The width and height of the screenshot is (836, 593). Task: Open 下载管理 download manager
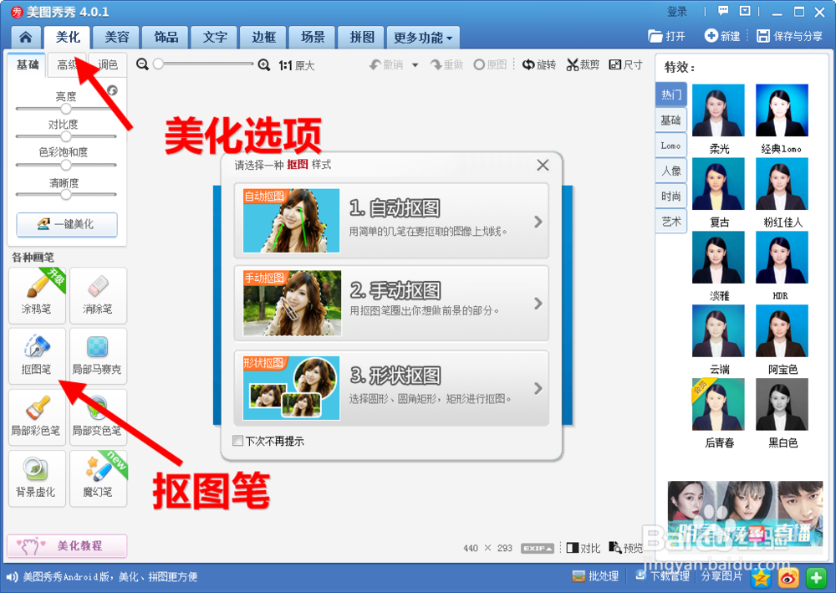[662, 576]
